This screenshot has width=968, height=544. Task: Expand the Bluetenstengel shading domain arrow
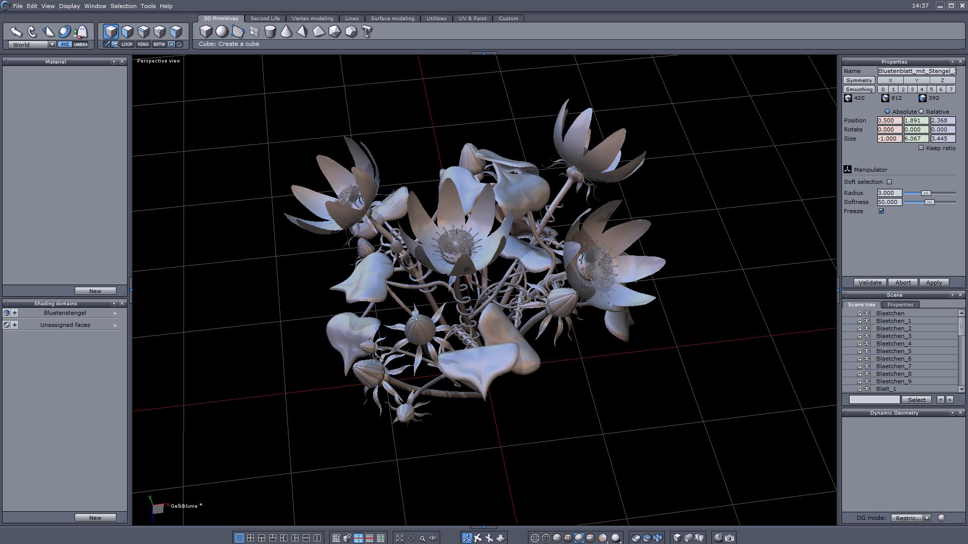pyautogui.click(x=115, y=313)
